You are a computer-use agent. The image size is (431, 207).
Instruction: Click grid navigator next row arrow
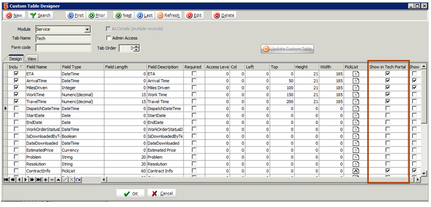pyautogui.click(x=26, y=180)
